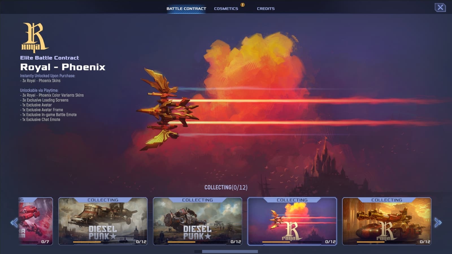Show previous contracts with left arrow

pos(14,223)
